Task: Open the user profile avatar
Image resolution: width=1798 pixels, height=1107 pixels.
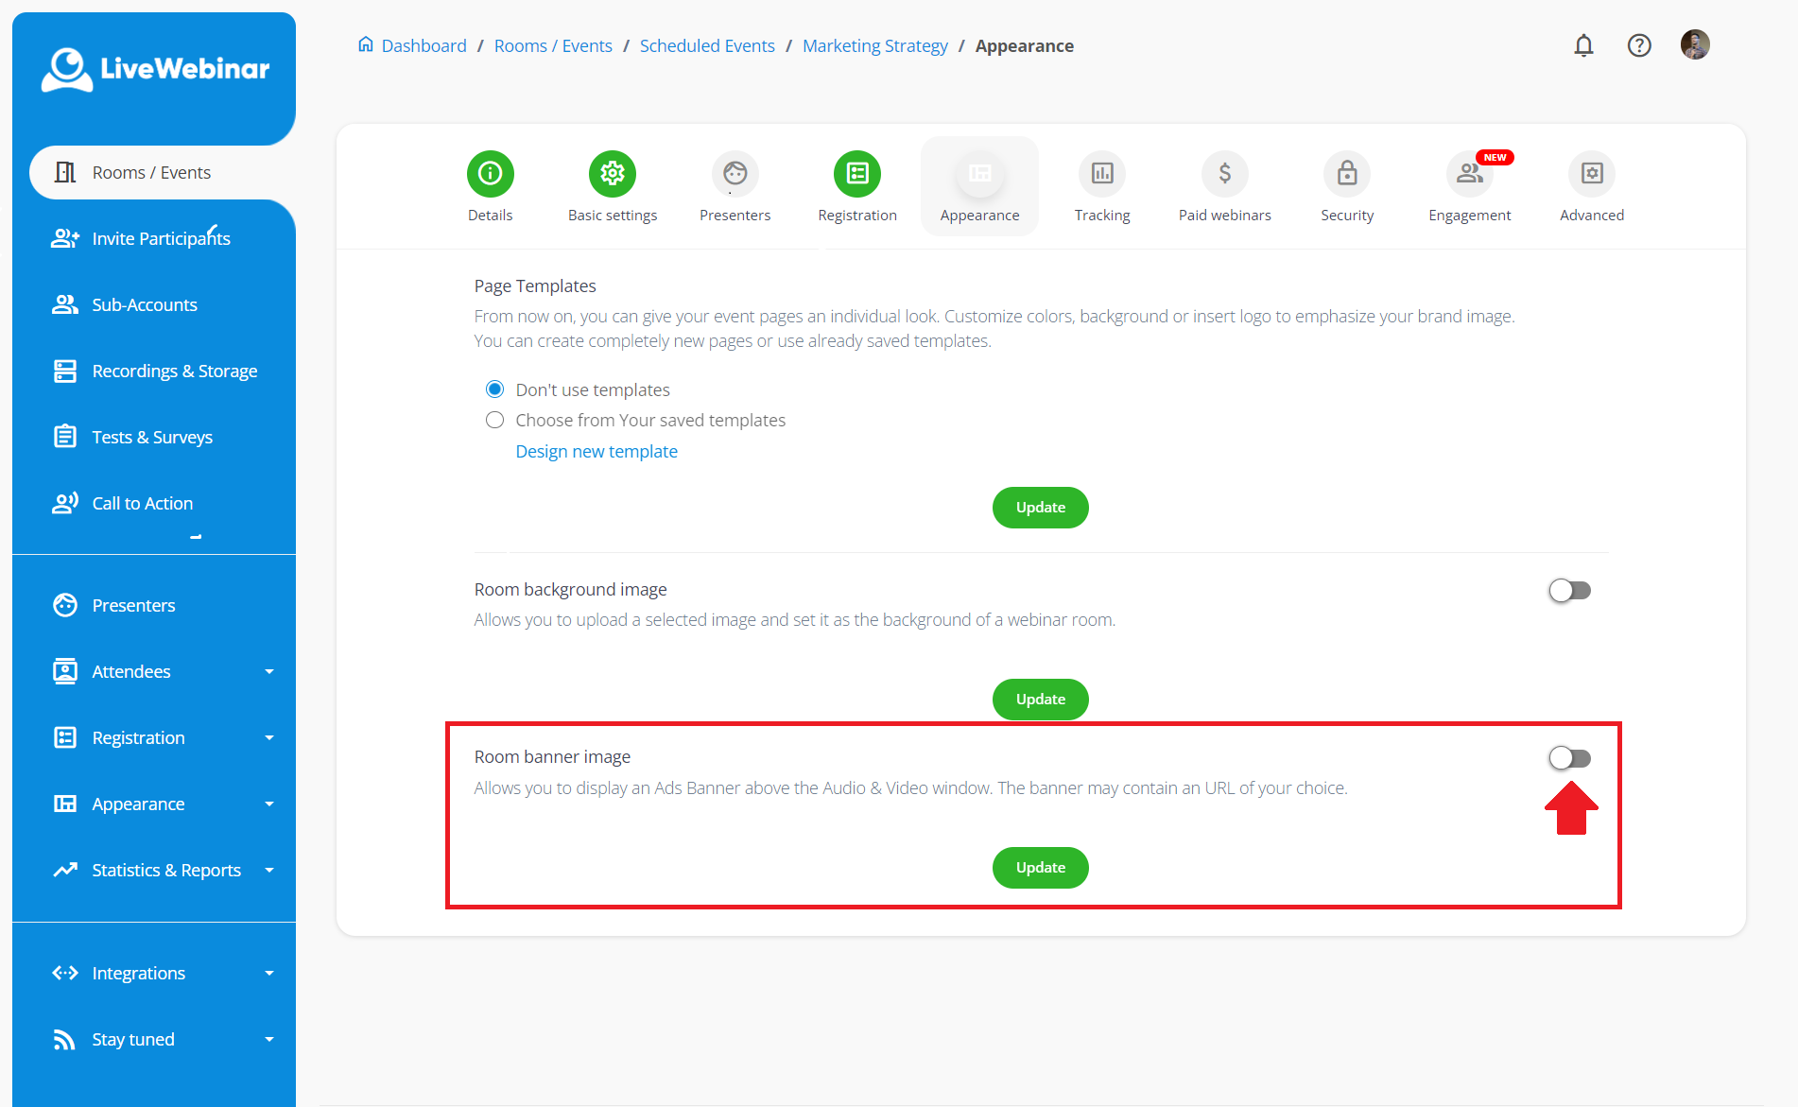Action: (1695, 44)
